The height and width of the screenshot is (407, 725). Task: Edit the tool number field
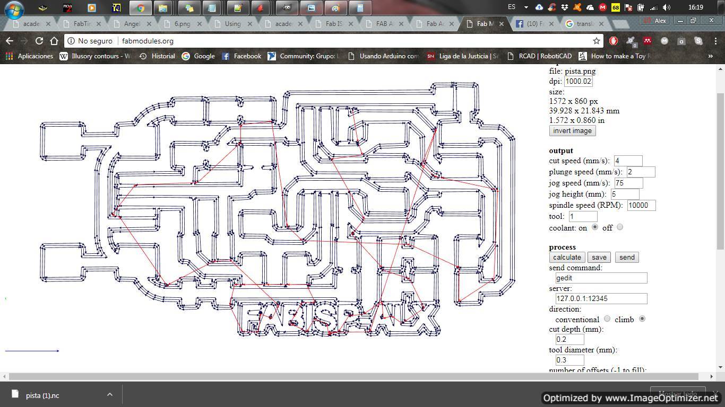(x=583, y=216)
